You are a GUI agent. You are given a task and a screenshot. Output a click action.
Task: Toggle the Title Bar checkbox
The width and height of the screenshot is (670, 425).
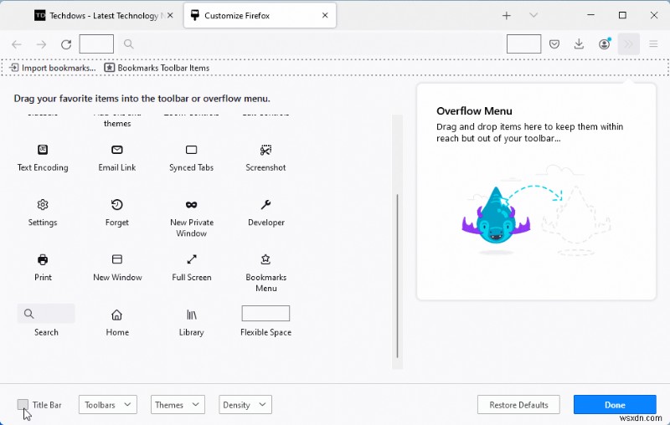23,405
